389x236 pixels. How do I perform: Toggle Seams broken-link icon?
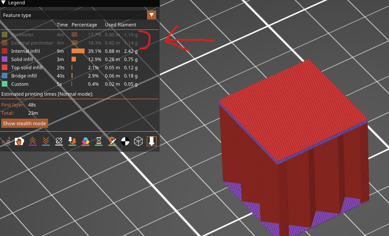point(59,142)
